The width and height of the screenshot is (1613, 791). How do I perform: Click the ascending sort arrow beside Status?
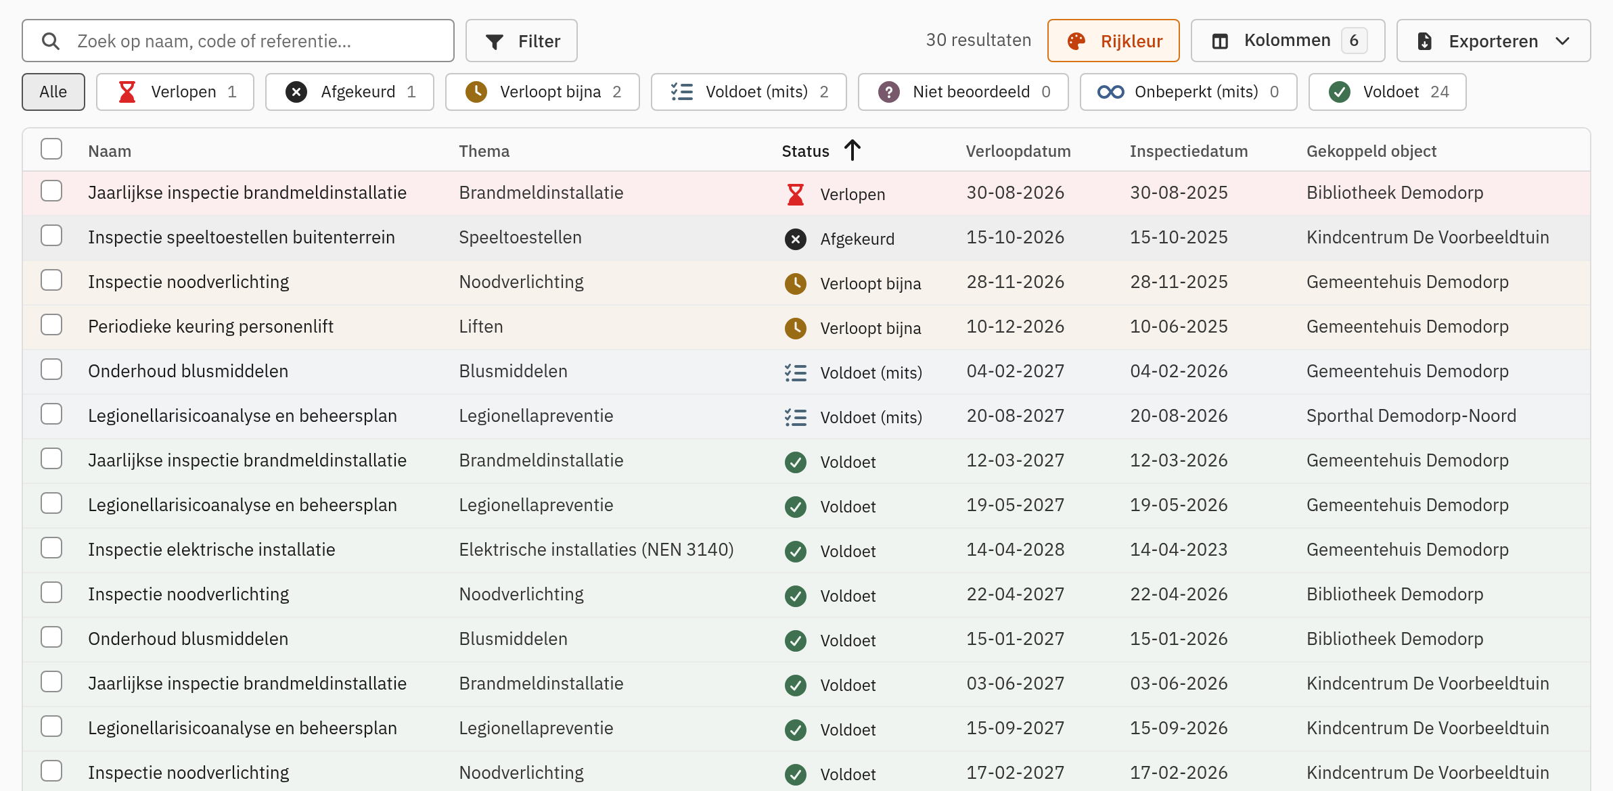pyautogui.click(x=853, y=150)
